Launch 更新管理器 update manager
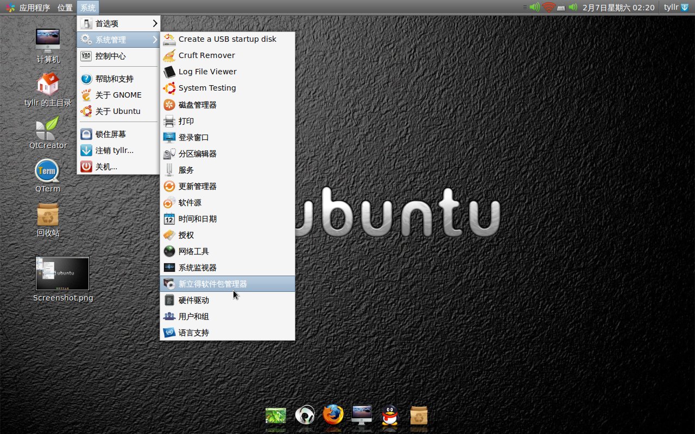Image resolution: width=695 pixels, height=434 pixels. [x=228, y=186]
